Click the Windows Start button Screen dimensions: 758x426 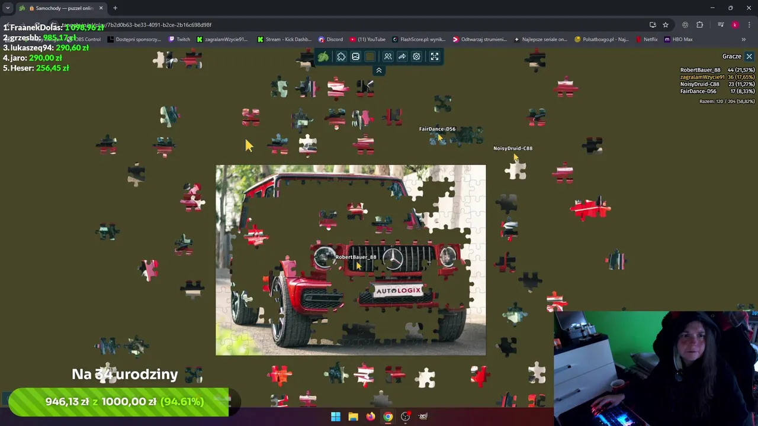click(x=336, y=417)
